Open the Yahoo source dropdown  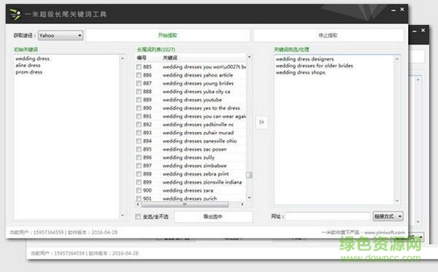coord(61,36)
